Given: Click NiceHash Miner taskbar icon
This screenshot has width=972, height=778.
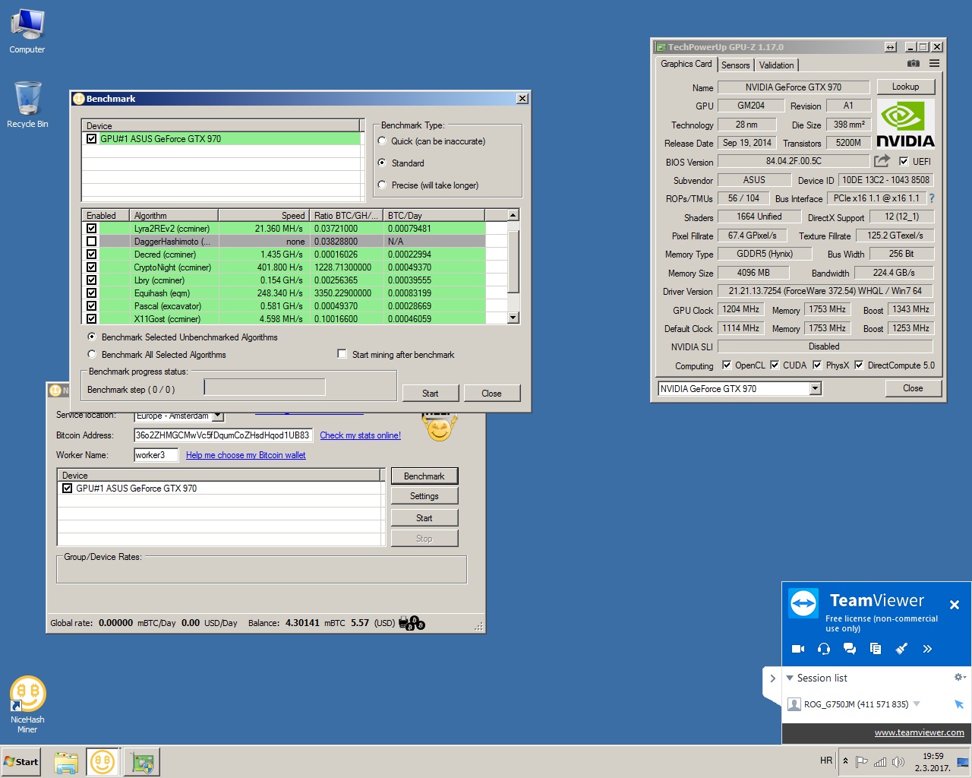Looking at the screenshot, I should click(103, 762).
